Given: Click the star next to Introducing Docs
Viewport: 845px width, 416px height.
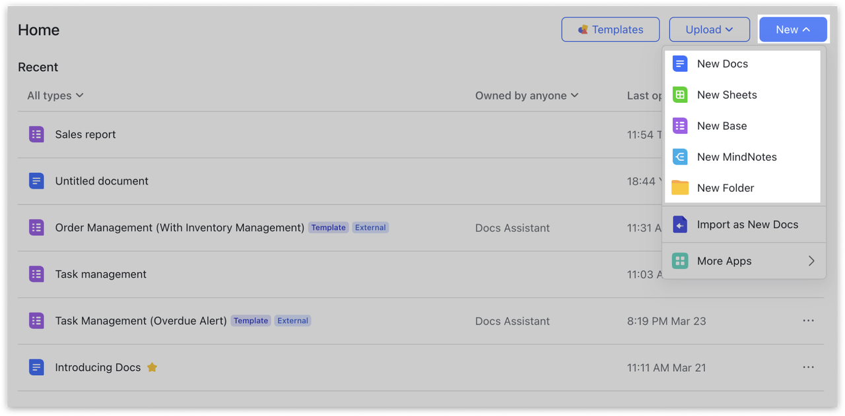Looking at the screenshot, I should [152, 367].
